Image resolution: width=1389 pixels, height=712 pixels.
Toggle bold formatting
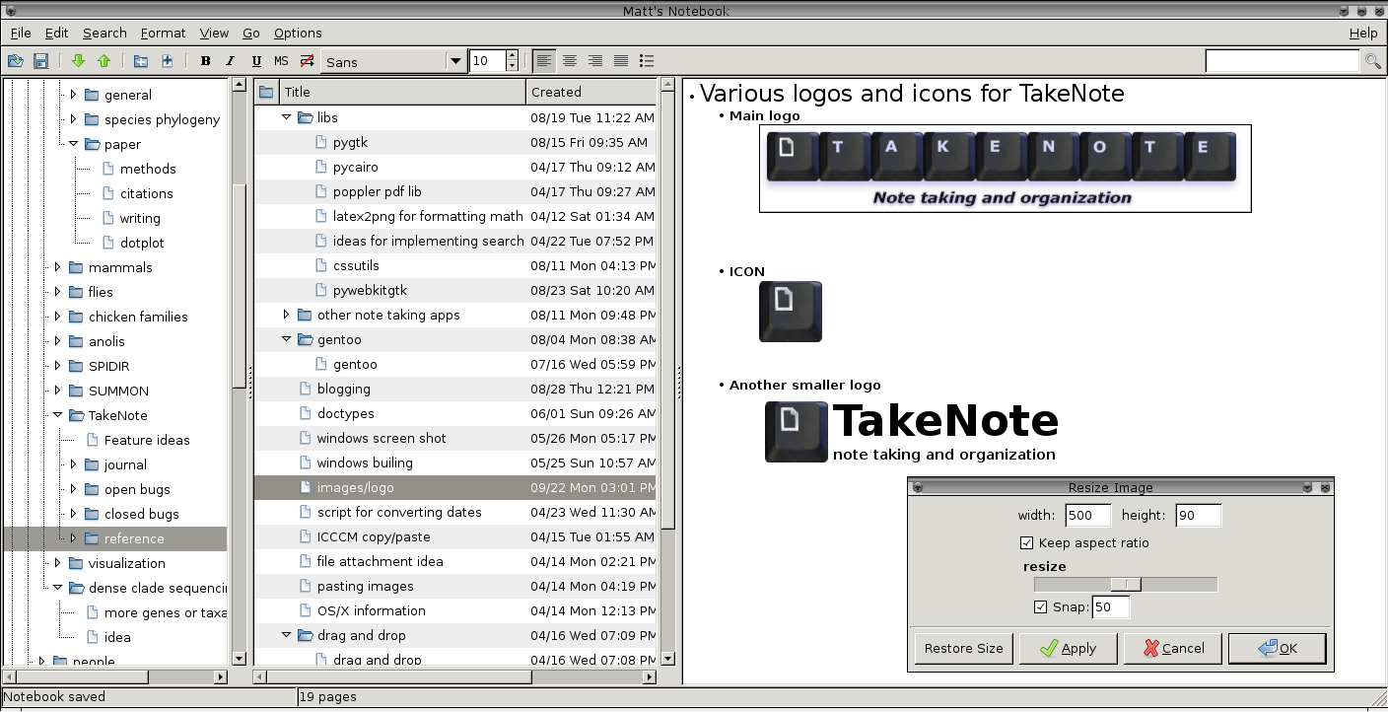[x=205, y=61]
